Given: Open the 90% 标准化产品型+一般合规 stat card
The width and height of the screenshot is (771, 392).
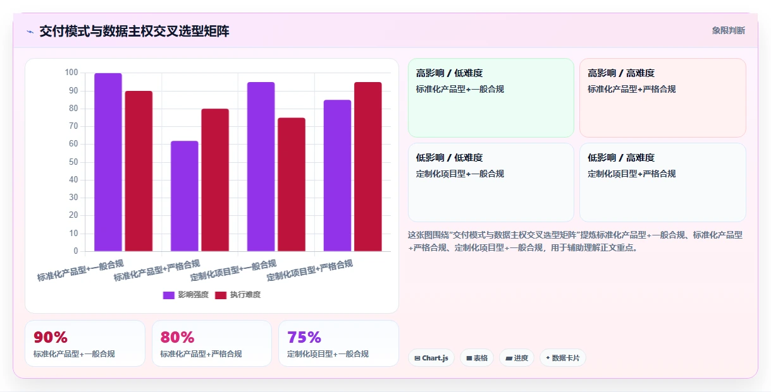Looking at the screenshot, I should point(85,343).
